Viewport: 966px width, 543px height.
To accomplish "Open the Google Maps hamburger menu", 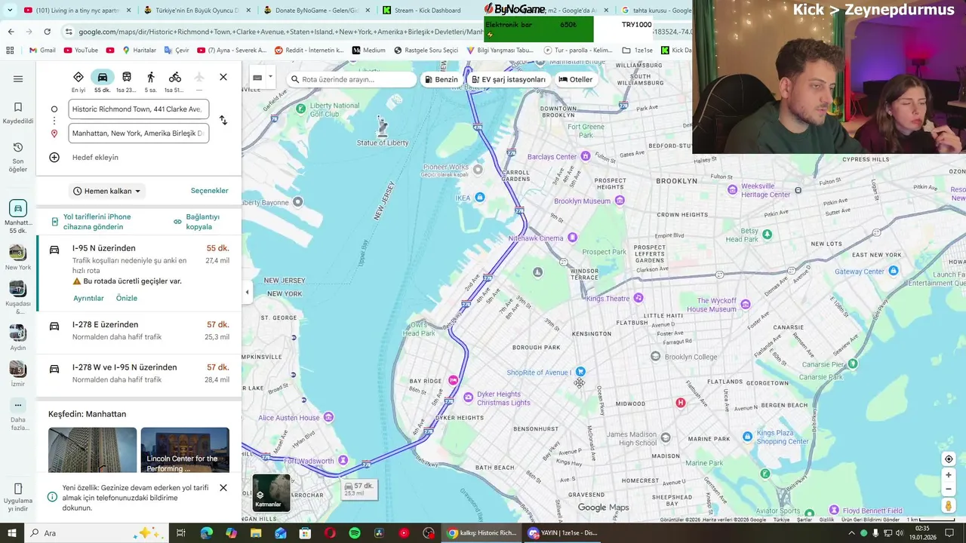I will (x=18, y=79).
